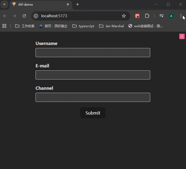Bookmark this page with the star icon
186x169 pixels.
pyautogui.click(x=124, y=16)
